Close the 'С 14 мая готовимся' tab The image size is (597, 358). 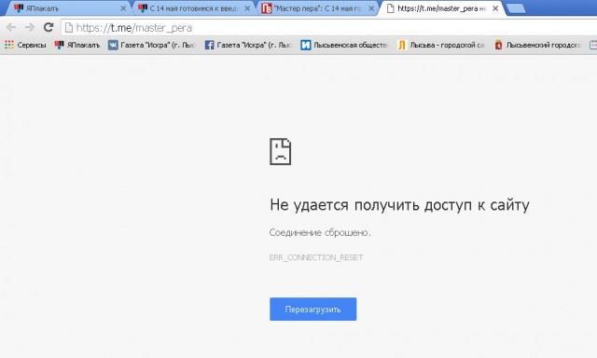coord(247,8)
